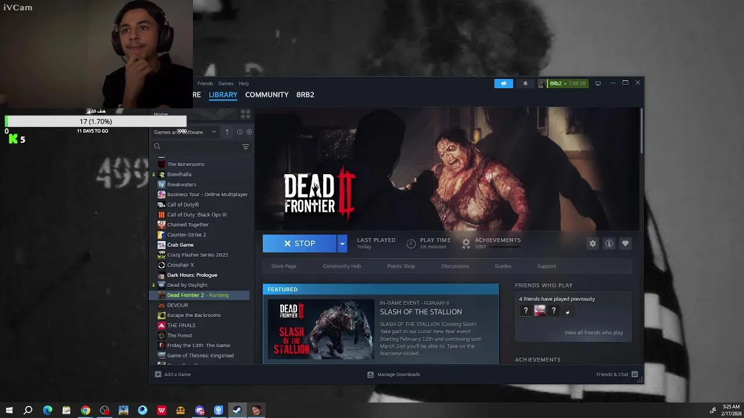Open game settings gear for Dead Frontier 2
The width and height of the screenshot is (744, 418).
click(593, 244)
